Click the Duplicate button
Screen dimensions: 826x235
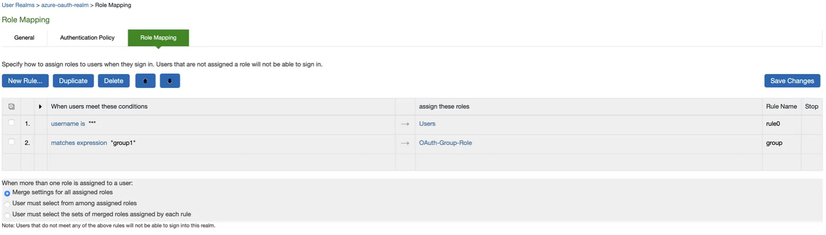click(x=73, y=81)
